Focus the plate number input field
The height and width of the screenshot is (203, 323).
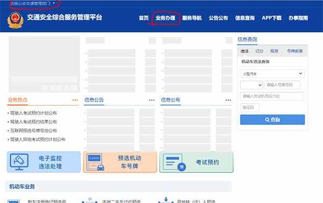pyautogui.click(x=282, y=85)
